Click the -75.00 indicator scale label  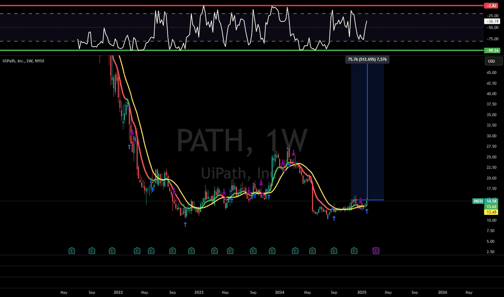492,39
